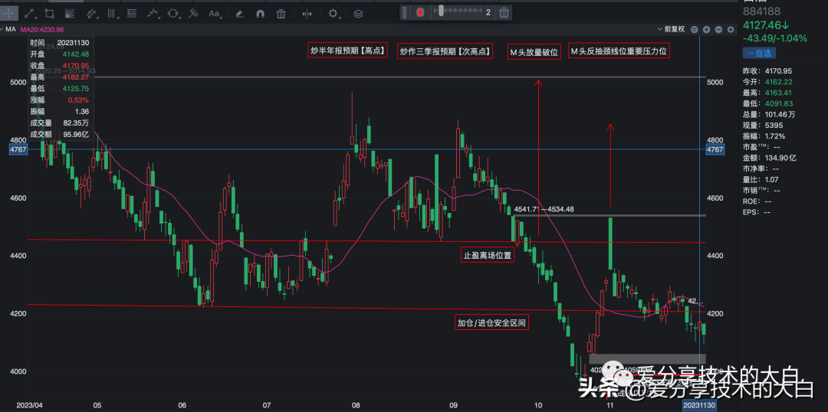This screenshot has width=828, height=412.
Task: Toggle the MA indicator checkmark
Action: 2,30
